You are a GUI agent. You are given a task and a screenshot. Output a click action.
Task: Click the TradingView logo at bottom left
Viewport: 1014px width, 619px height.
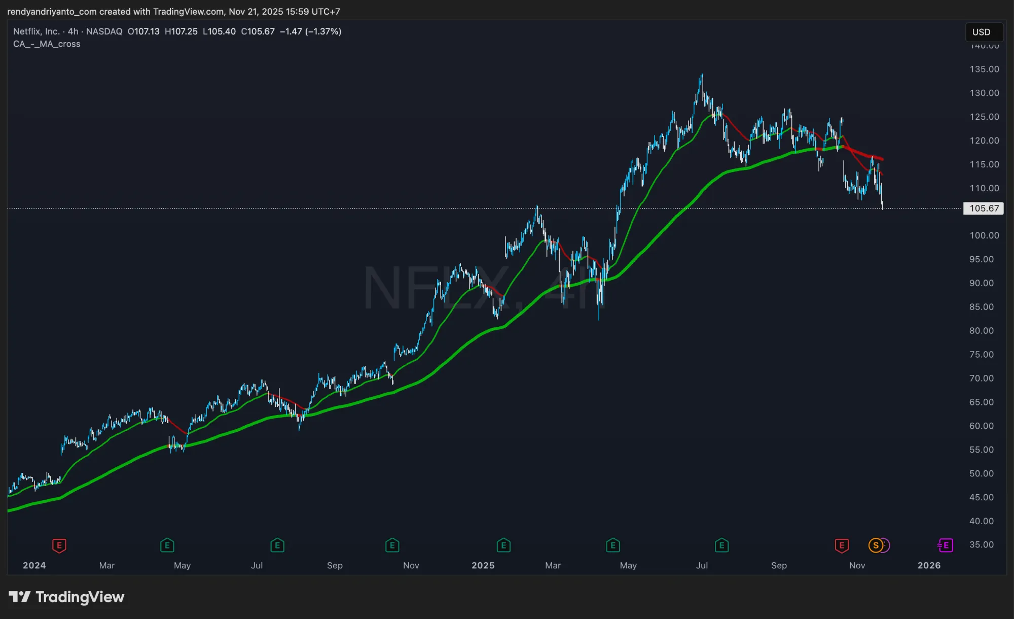pos(66,597)
